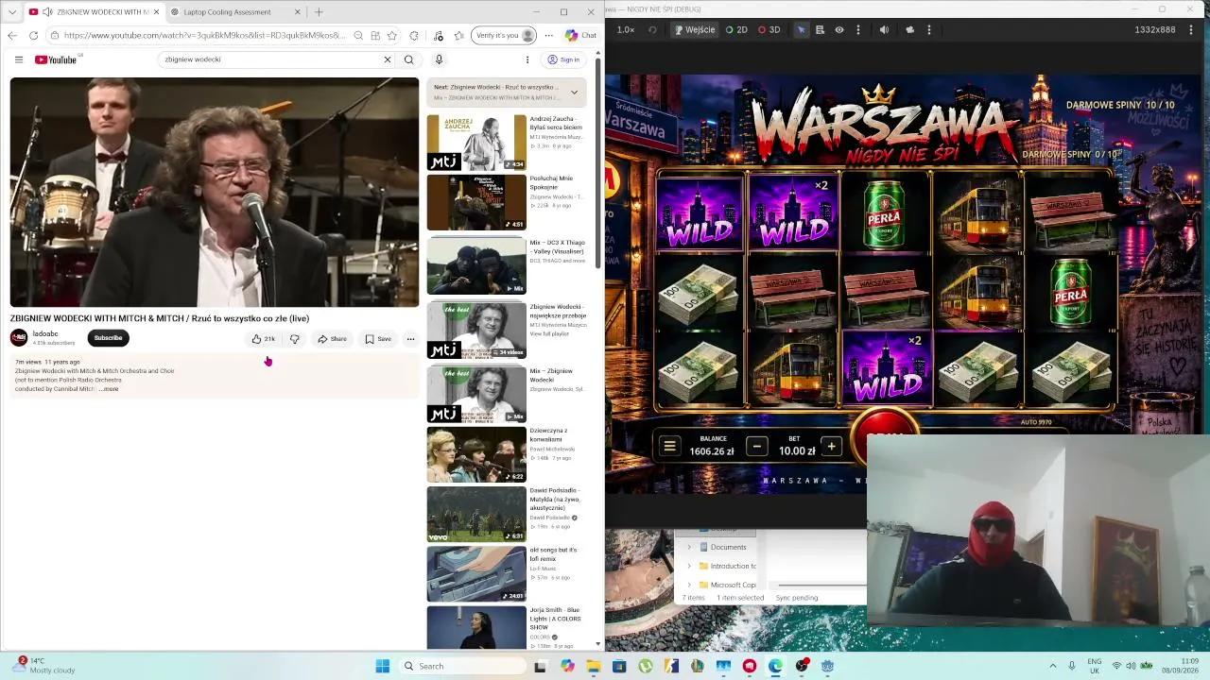The height and width of the screenshot is (680, 1210).
Task: Collapse the Next up playlist panel
Action: (x=574, y=92)
